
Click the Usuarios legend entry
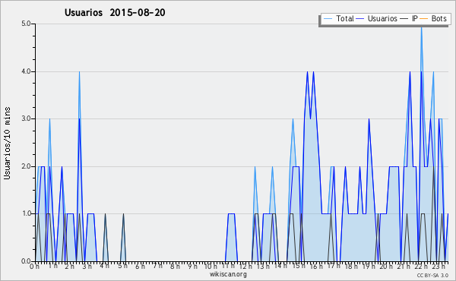[377, 18]
